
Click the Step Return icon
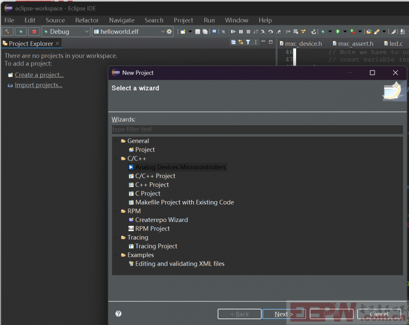click(x=278, y=31)
